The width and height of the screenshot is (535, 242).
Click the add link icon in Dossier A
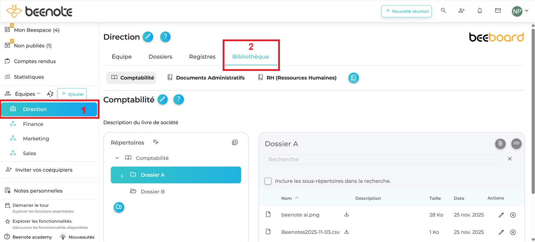516,144
